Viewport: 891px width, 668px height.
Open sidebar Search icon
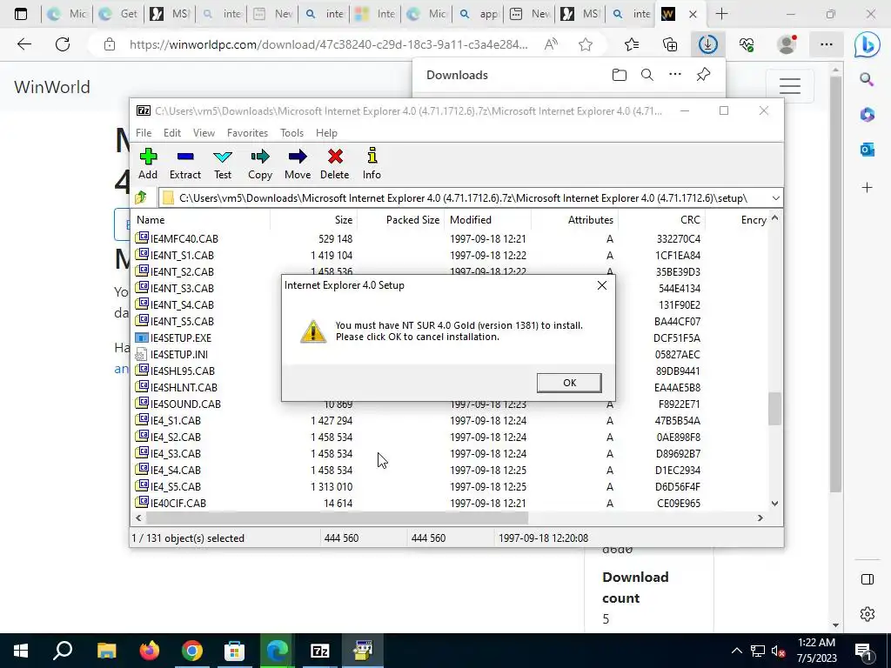tap(868, 79)
